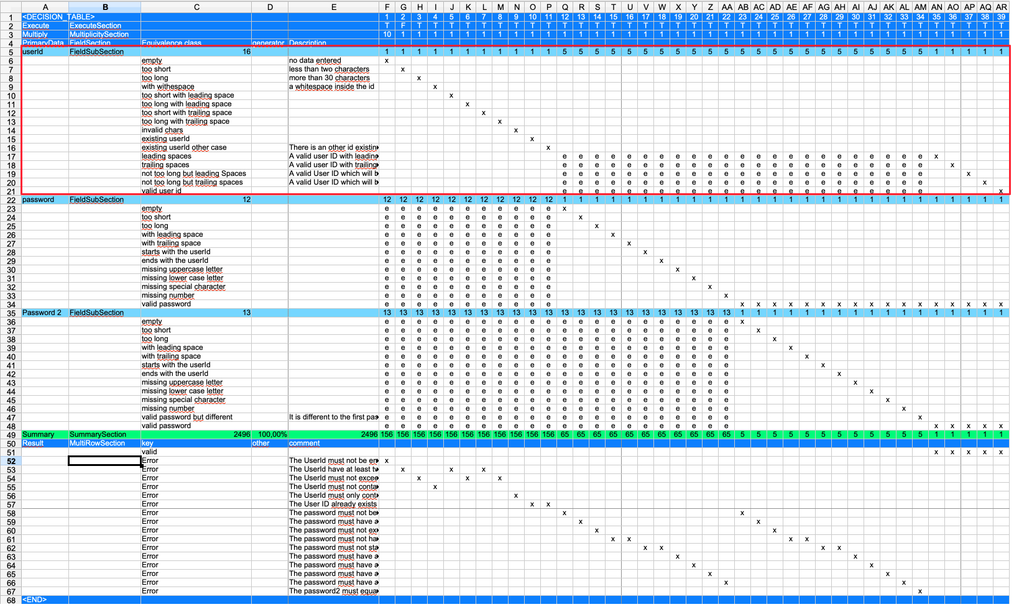Click the 'more than 30 characters' cell
Viewport: 1014px width, 607px height.
coord(333,78)
